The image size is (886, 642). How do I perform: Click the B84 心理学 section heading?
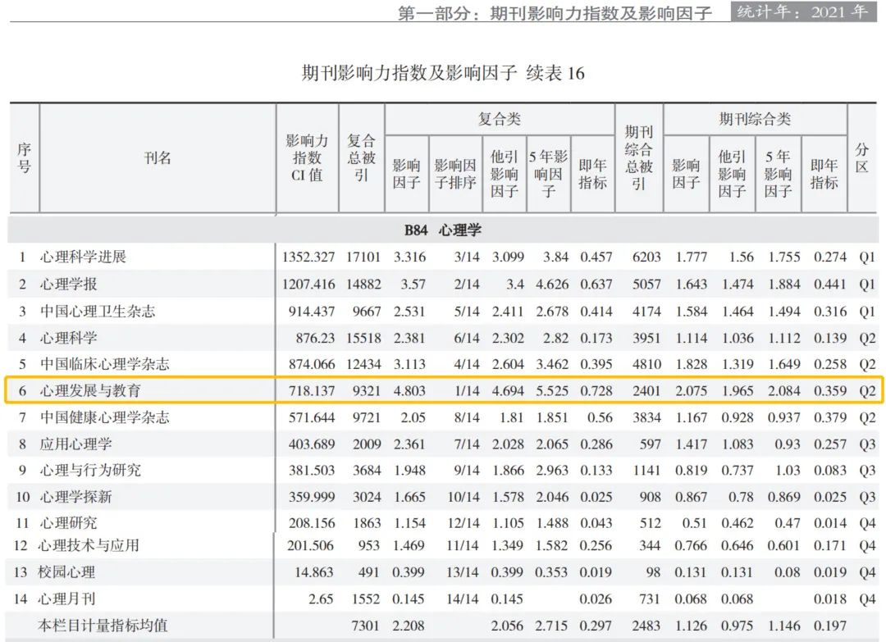(443, 230)
